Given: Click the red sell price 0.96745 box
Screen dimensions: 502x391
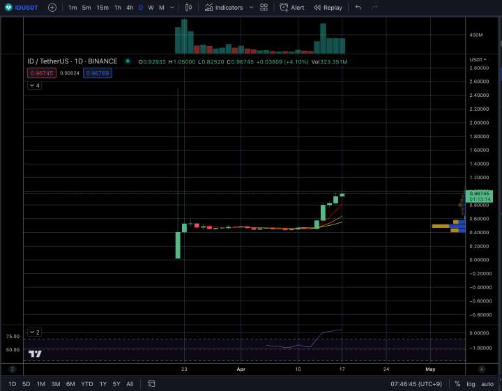Looking at the screenshot, I should click(42, 73).
